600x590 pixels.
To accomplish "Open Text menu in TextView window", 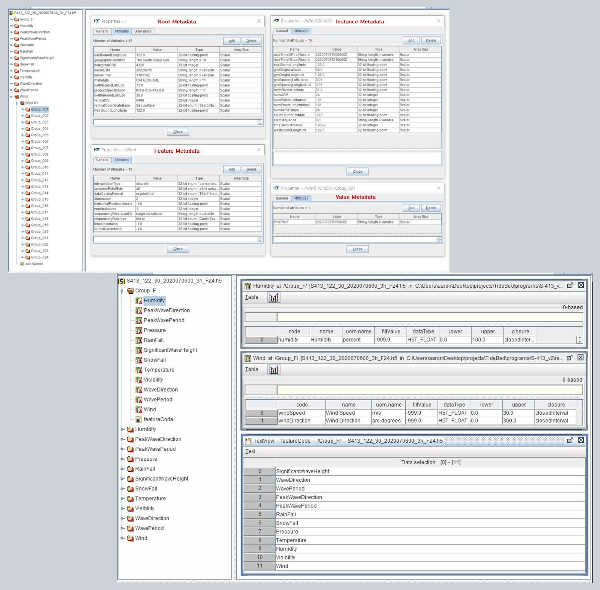I will pyautogui.click(x=250, y=451).
